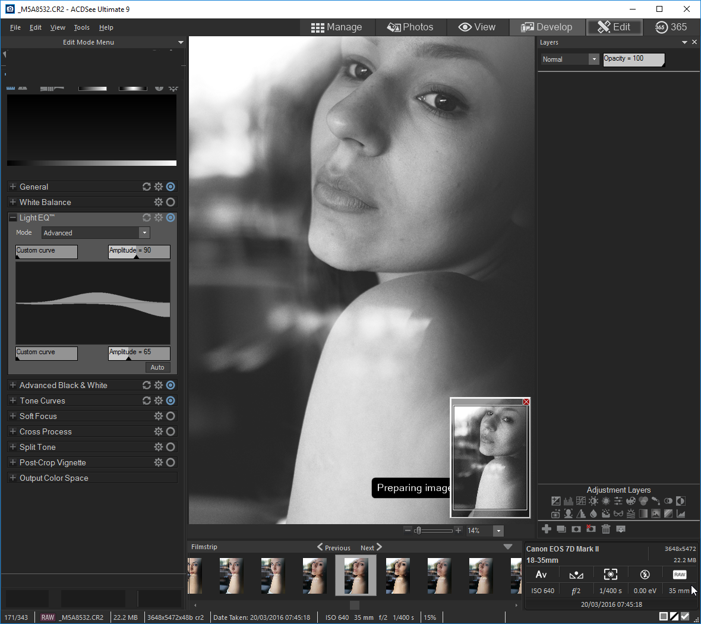Viewport: 701px width, 624px height.
Task: Merge down with the down-arrow layer icon
Action: pyautogui.click(x=621, y=529)
